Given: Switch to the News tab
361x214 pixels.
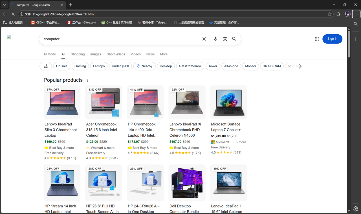Looking at the screenshot, I should pos(150,54).
